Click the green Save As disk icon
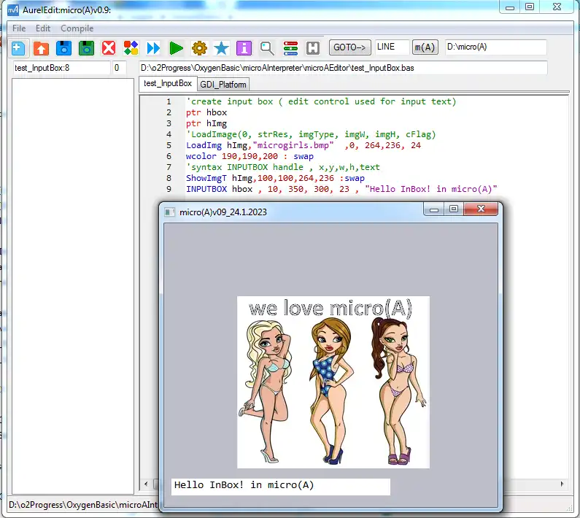This screenshot has width=580, height=518. click(86, 48)
